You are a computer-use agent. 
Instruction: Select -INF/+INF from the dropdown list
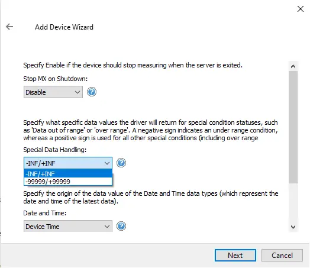tap(68, 174)
